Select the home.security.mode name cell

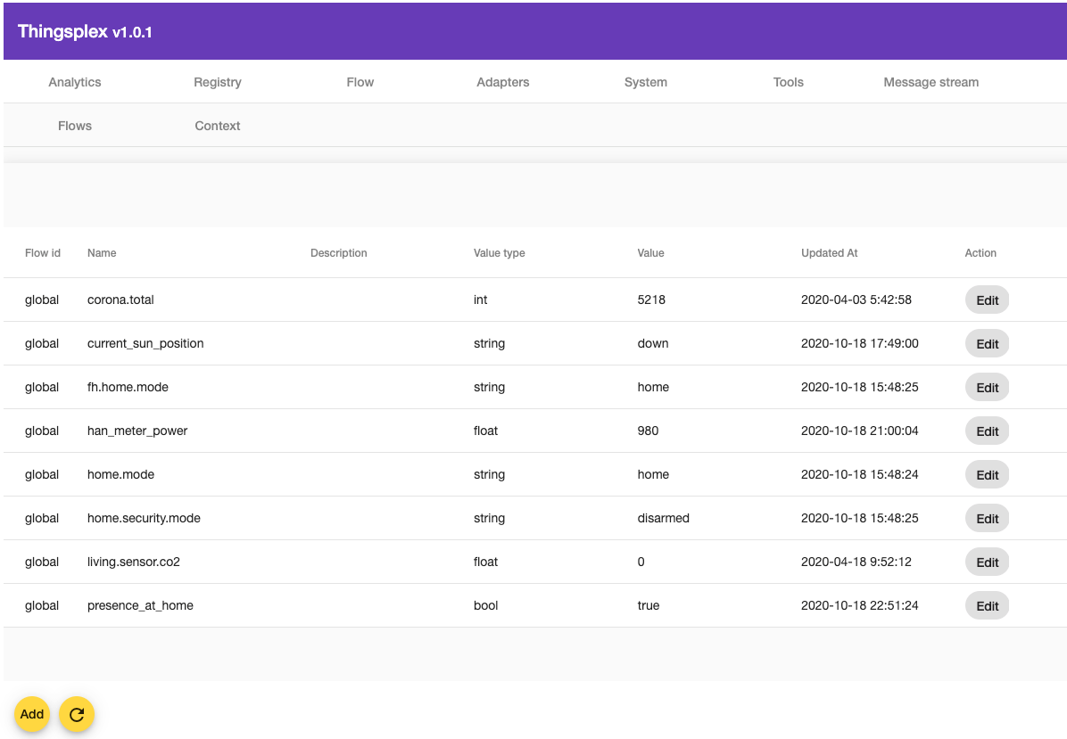[145, 518]
